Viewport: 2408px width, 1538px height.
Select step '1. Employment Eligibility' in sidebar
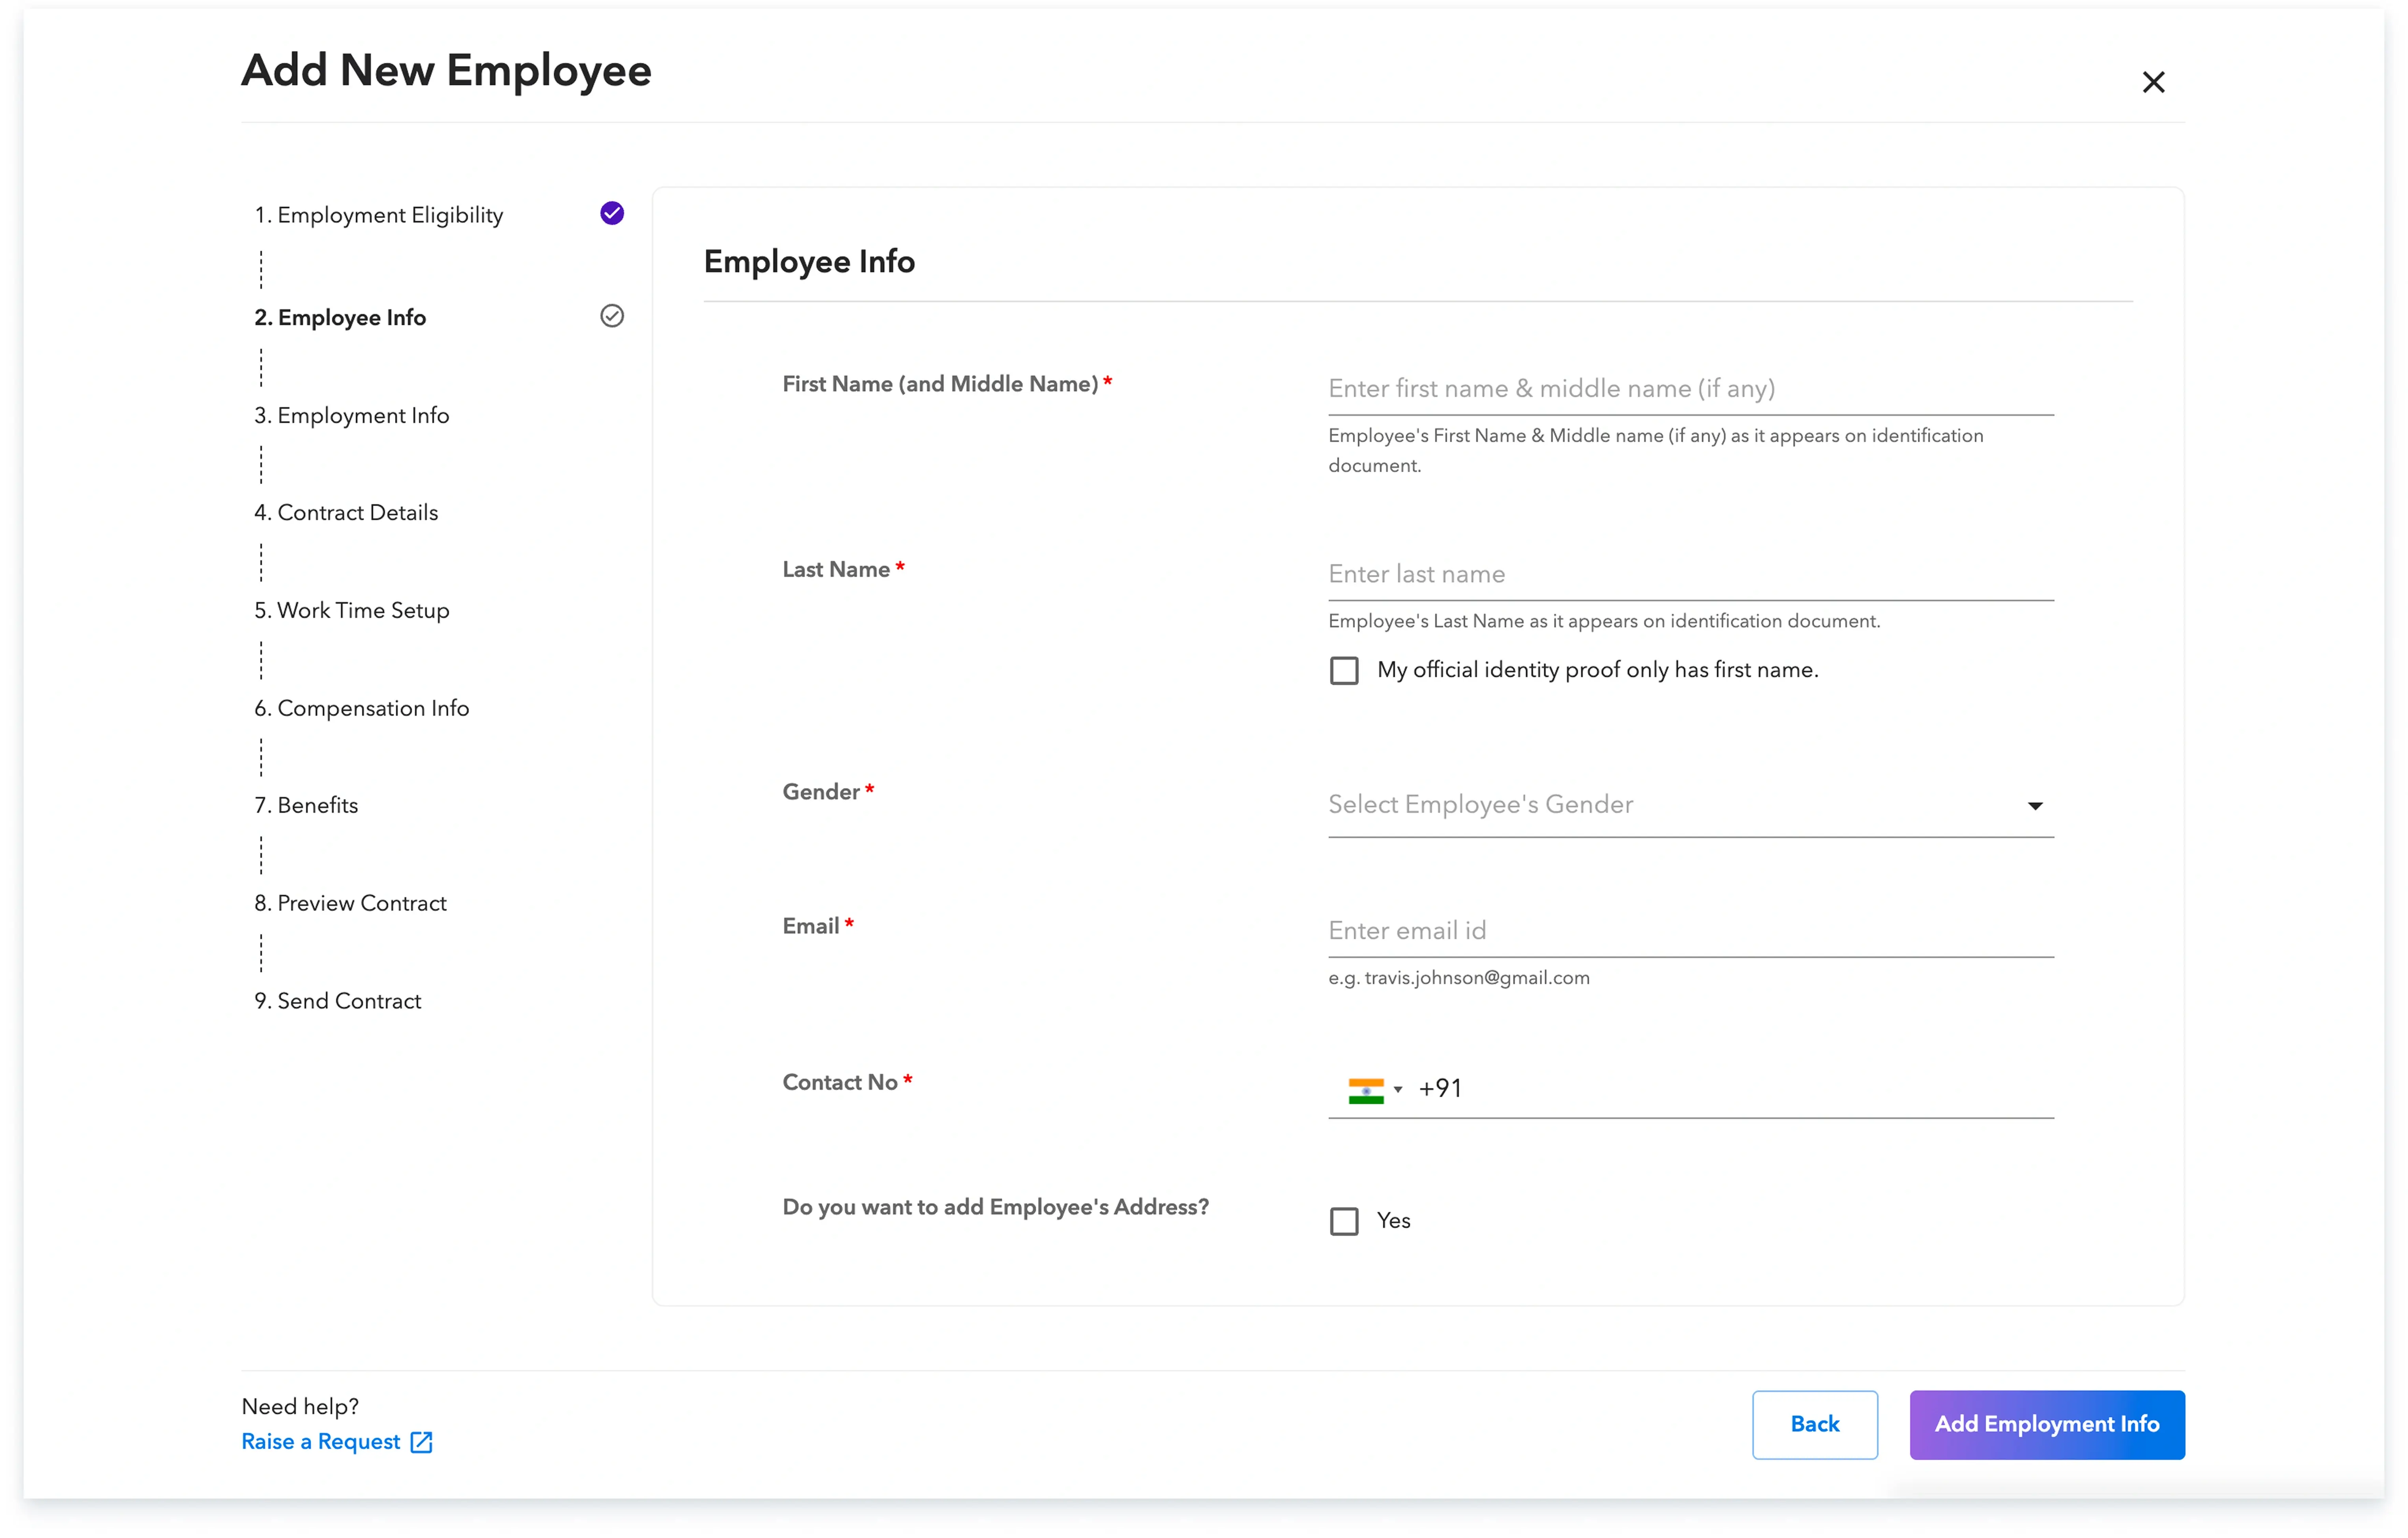[379, 214]
